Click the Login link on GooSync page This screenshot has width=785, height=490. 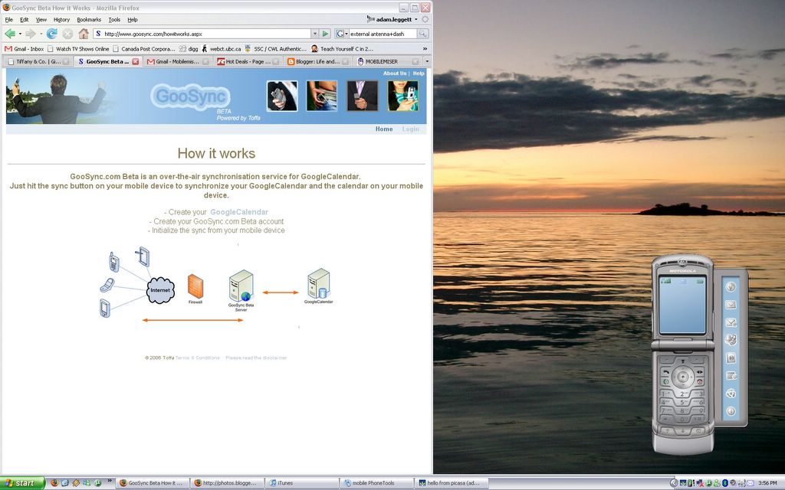tap(411, 129)
